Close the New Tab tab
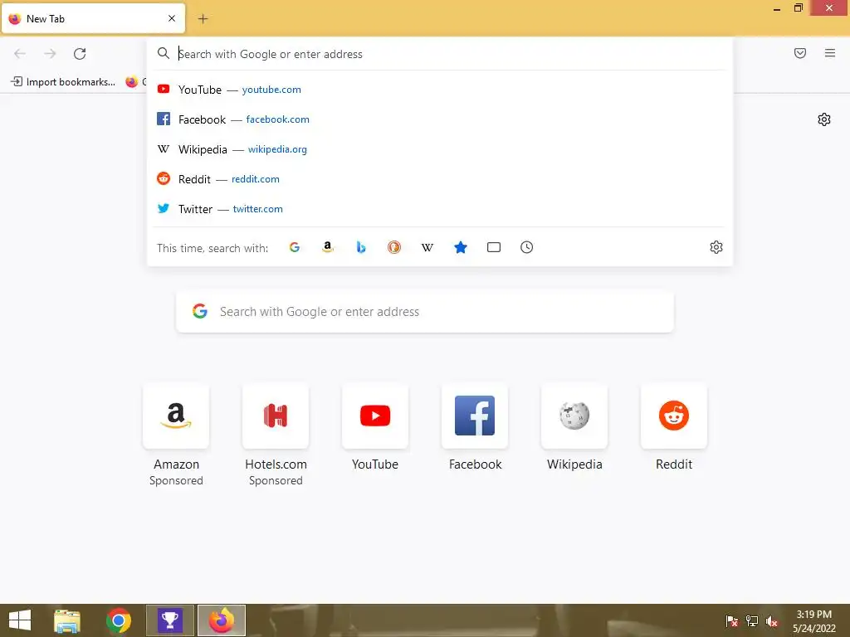Screen dimensions: 850x637 [172, 18]
